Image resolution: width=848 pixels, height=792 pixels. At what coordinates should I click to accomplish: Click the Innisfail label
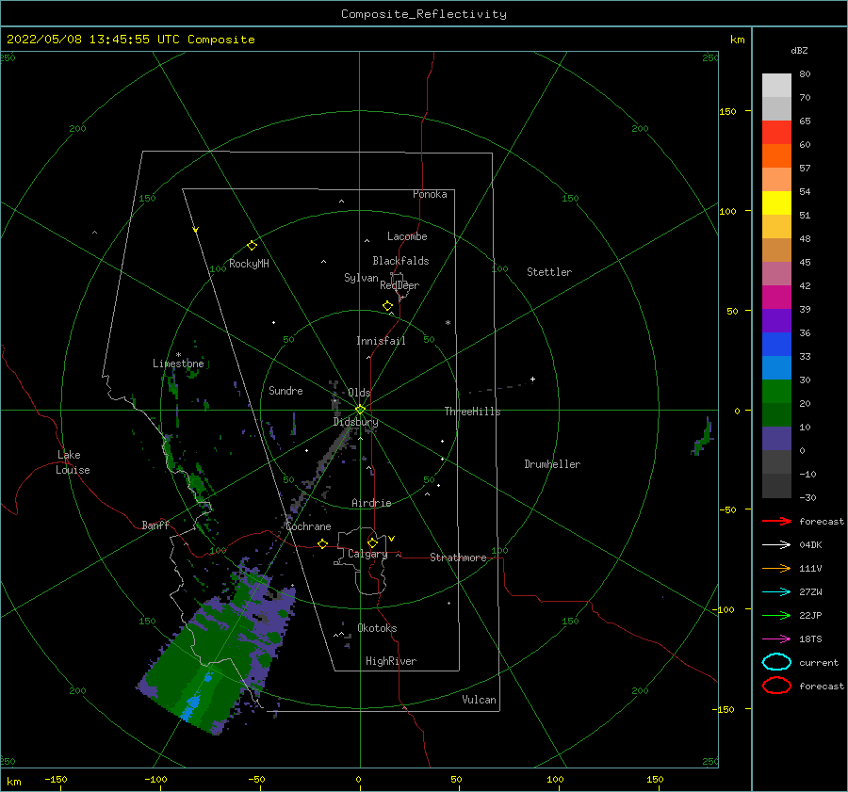coord(381,341)
